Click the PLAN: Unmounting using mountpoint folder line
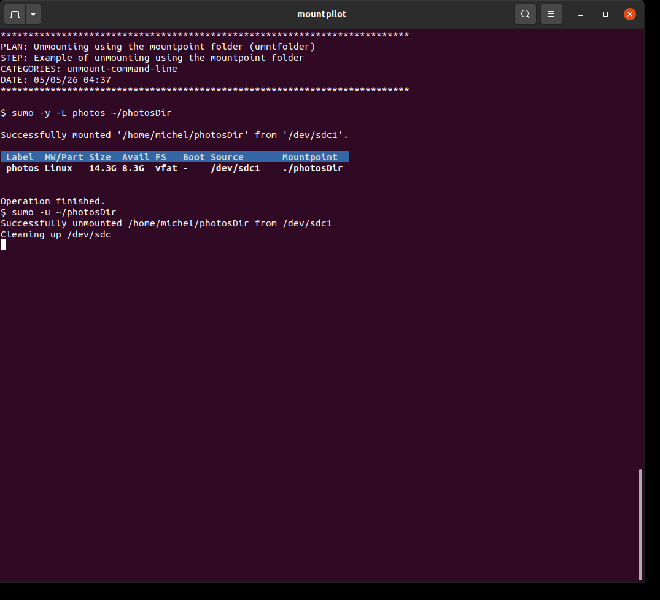This screenshot has width=660, height=600. (x=158, y=47)
